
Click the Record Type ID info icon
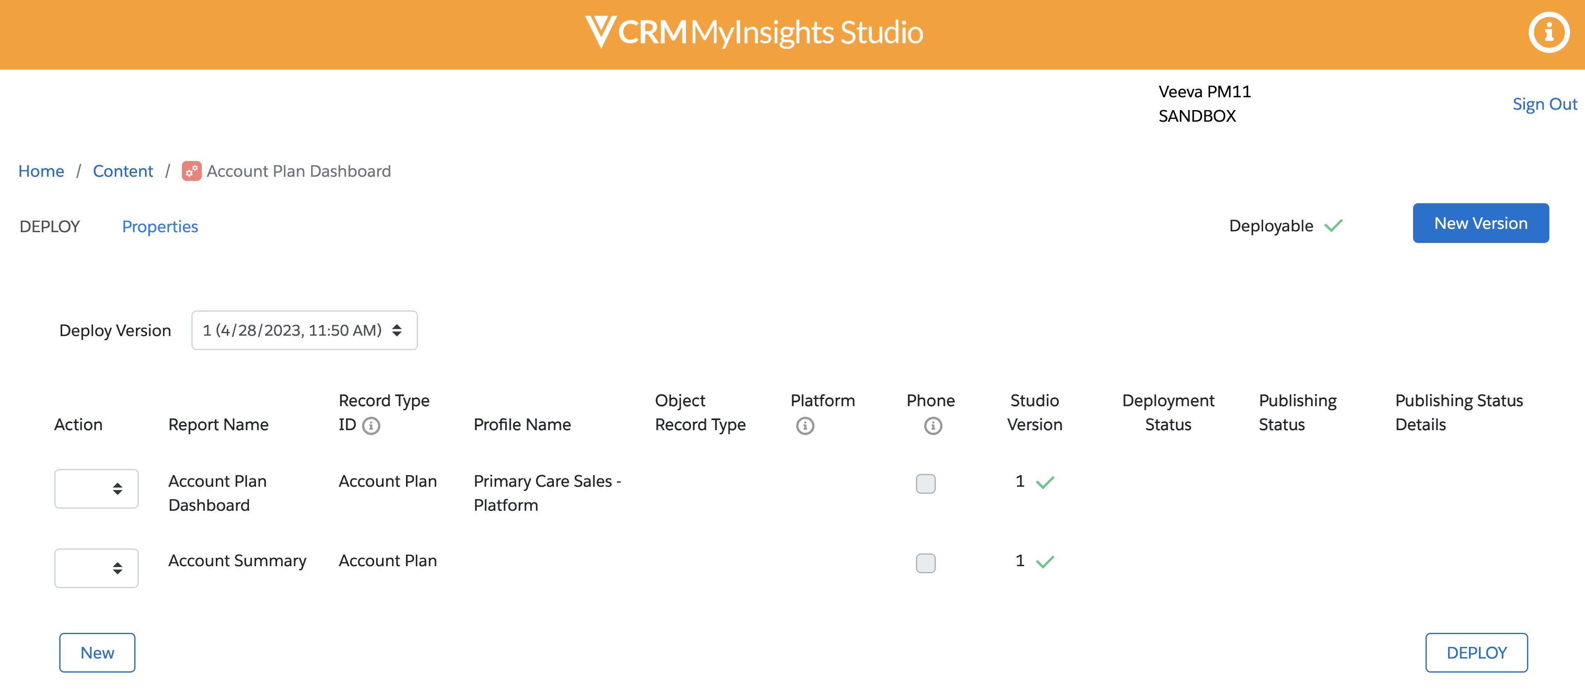coord(371,425)
